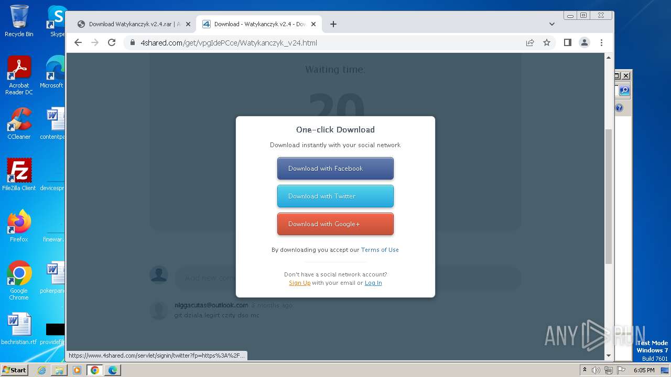The height and width of the screenshot is (377, 671).
Task: Click Download with Facebook
Action: click(x=335, y=169)
